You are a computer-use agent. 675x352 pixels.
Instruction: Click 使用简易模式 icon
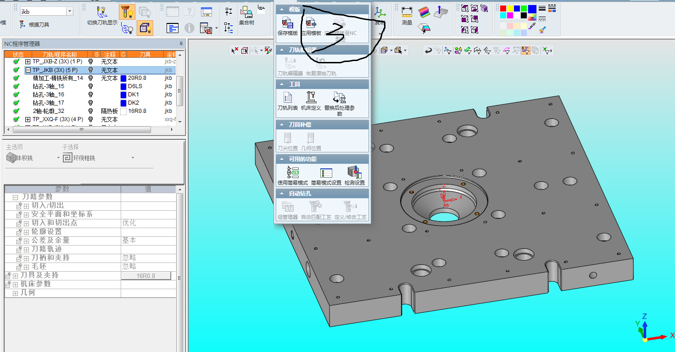coord(293,172)
